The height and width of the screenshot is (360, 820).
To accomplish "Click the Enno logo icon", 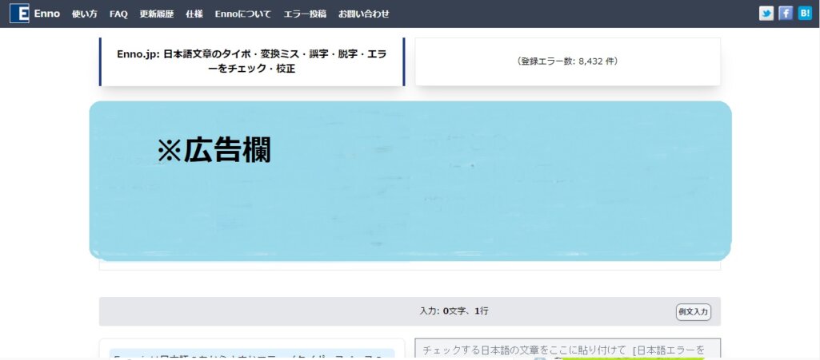I will [19, 14].
